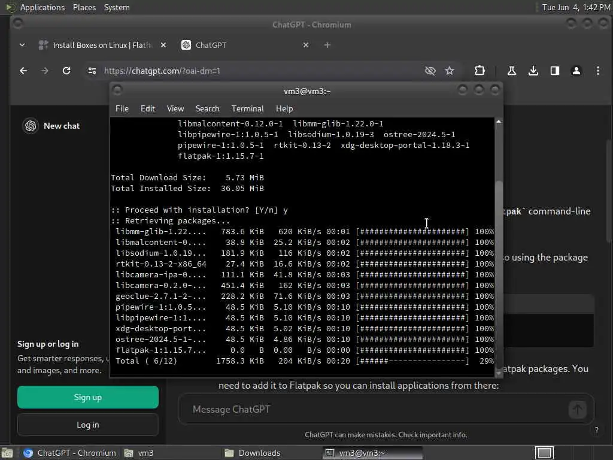Open a new browser tab

[x=327, y=45]
